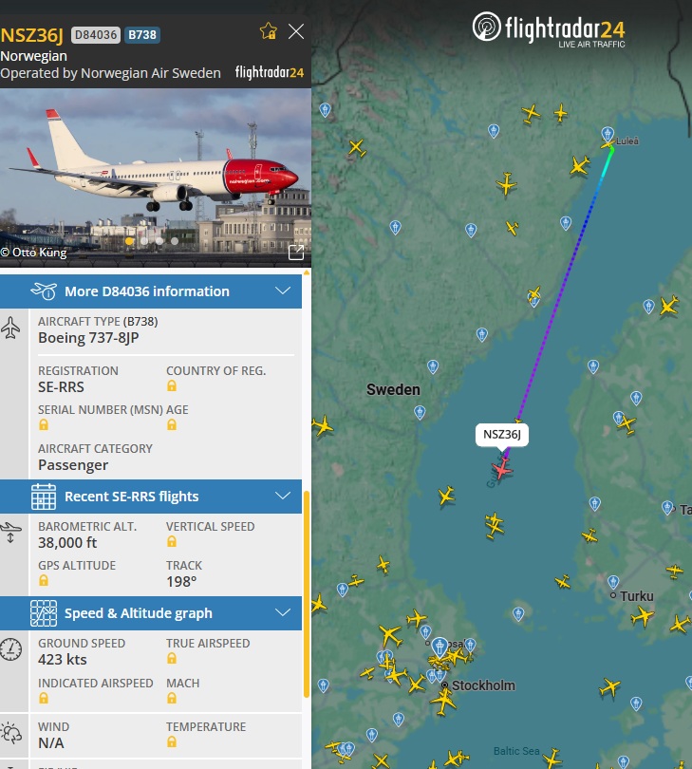Select the second photo carousel dot
The width and height of the screenshot is (692, 769).
tap(144, 241)
